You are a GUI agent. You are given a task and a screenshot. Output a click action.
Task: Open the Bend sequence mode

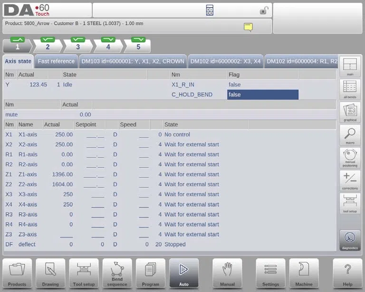pos(117,273)
